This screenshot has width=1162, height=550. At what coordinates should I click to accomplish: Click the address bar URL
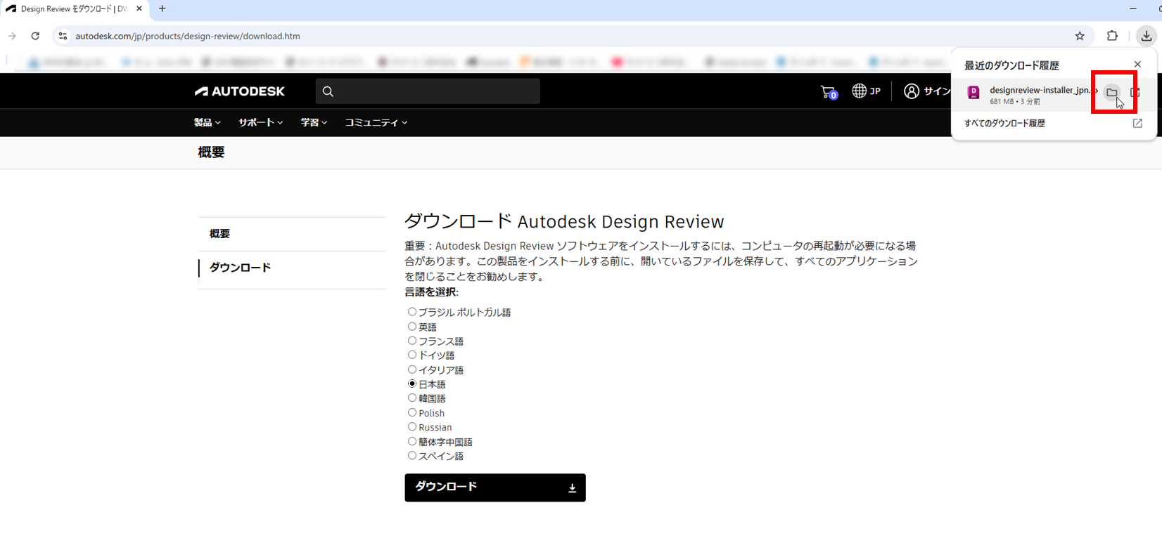[188, 36]
